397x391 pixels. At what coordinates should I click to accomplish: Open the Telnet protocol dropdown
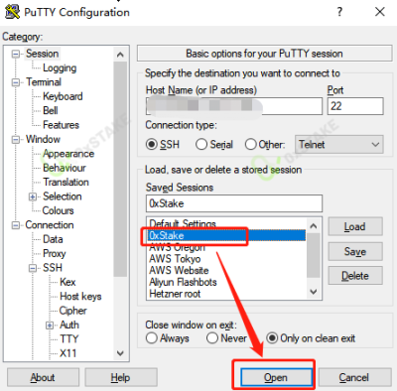point(339,144)
